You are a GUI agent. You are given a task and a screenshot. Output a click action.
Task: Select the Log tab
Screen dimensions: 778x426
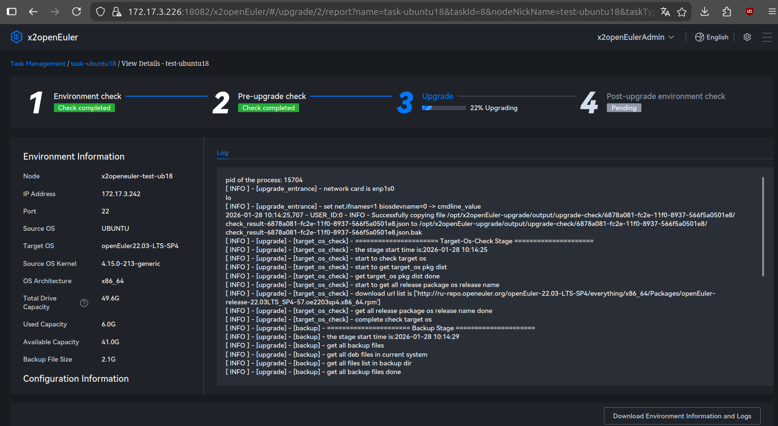tap(222, 152)
